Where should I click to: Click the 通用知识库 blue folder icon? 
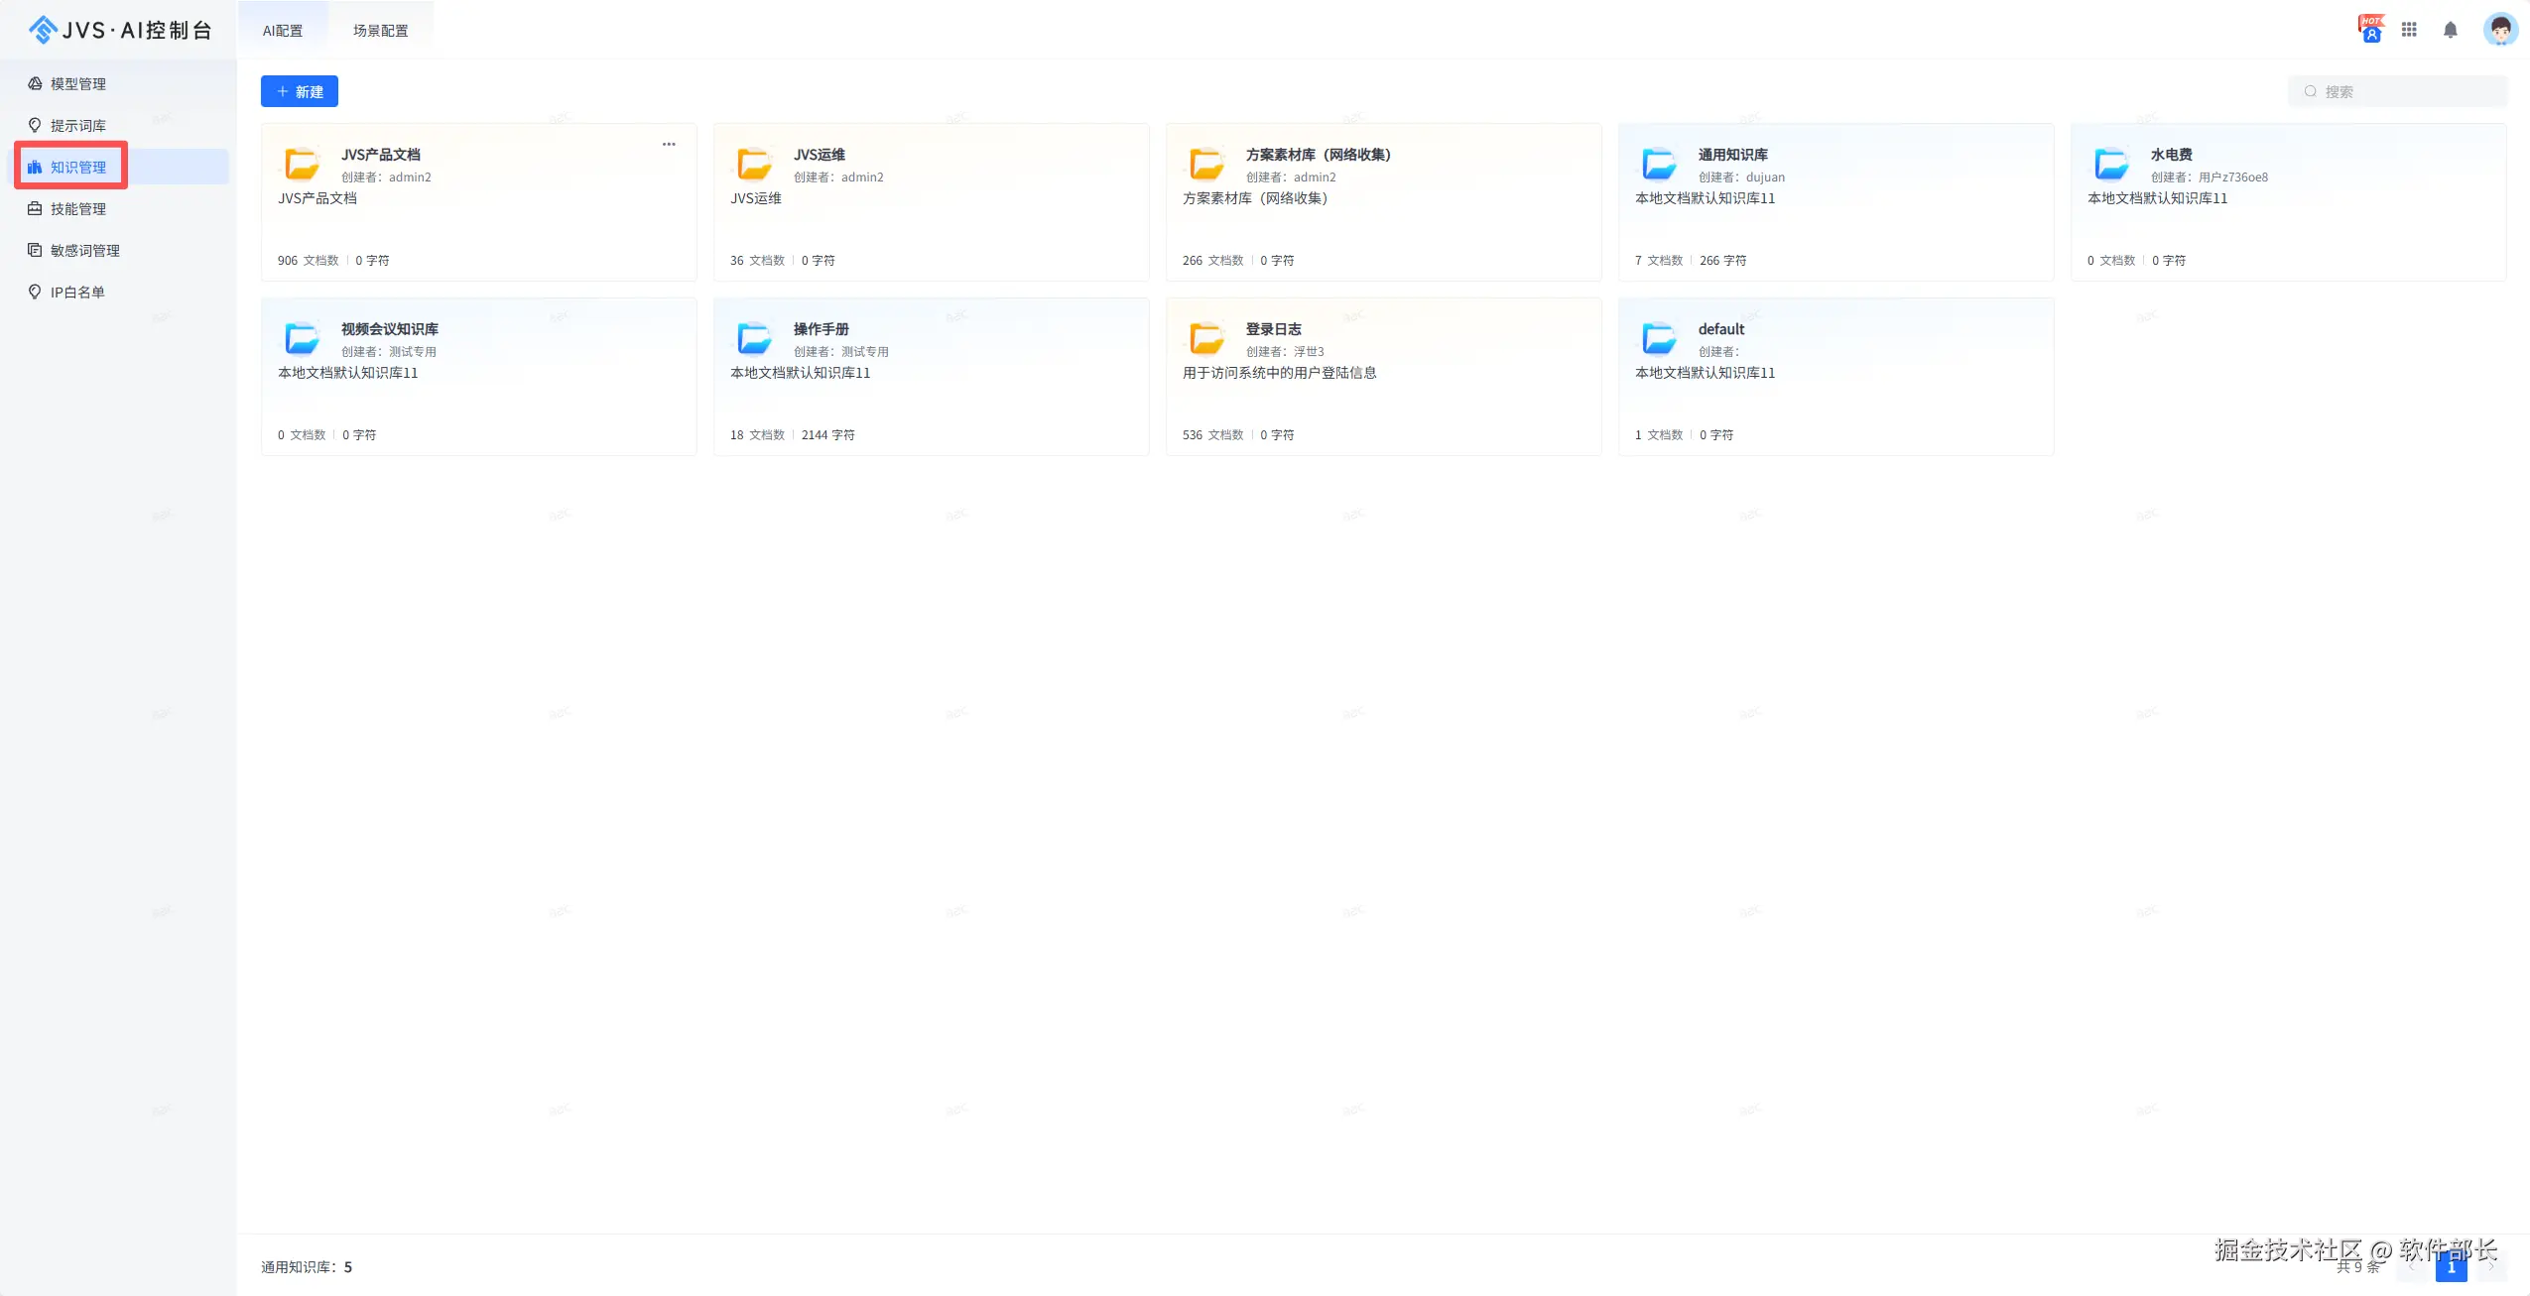[x=1659, y=164]
